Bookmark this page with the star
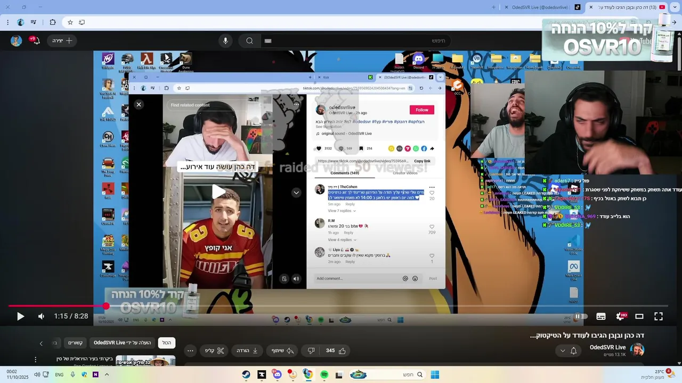Screen dimensions: 682x383 point(70,22)
